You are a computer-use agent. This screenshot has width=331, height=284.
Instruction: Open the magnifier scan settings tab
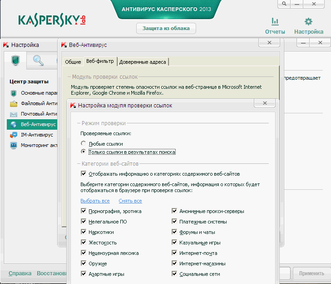[x=38, y=61]
